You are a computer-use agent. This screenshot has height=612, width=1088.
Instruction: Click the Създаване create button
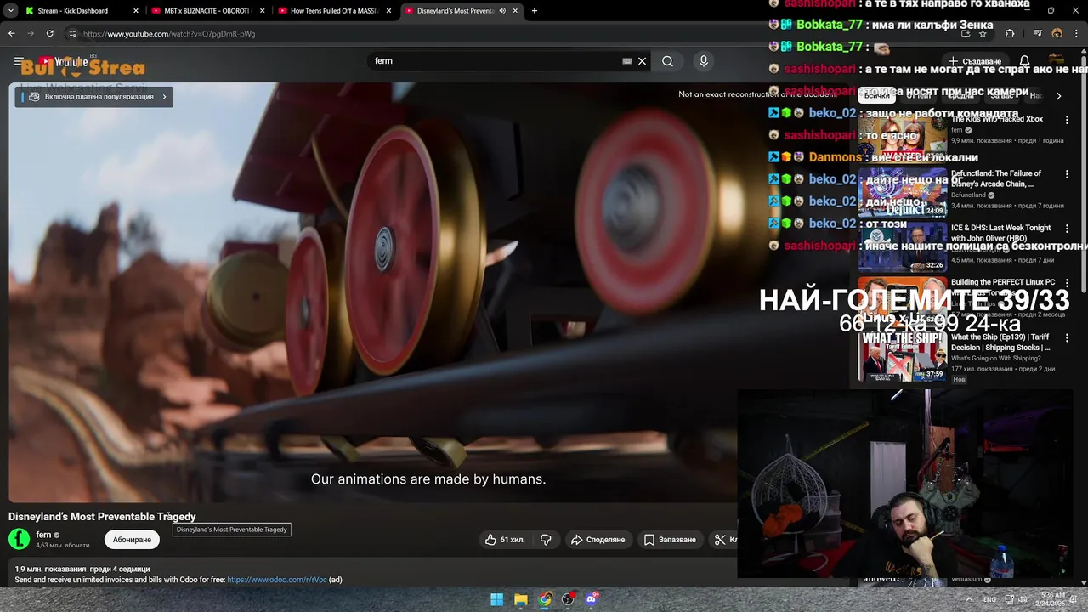click(975, 61)
